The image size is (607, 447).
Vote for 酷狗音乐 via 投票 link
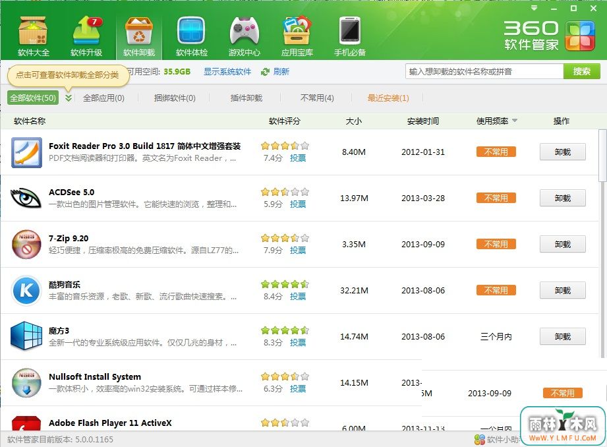298,296
